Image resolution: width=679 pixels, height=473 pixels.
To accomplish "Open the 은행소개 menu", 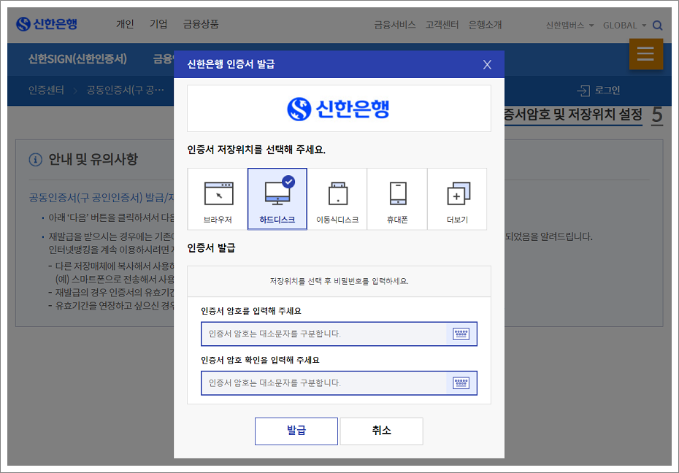I will 486,25.
